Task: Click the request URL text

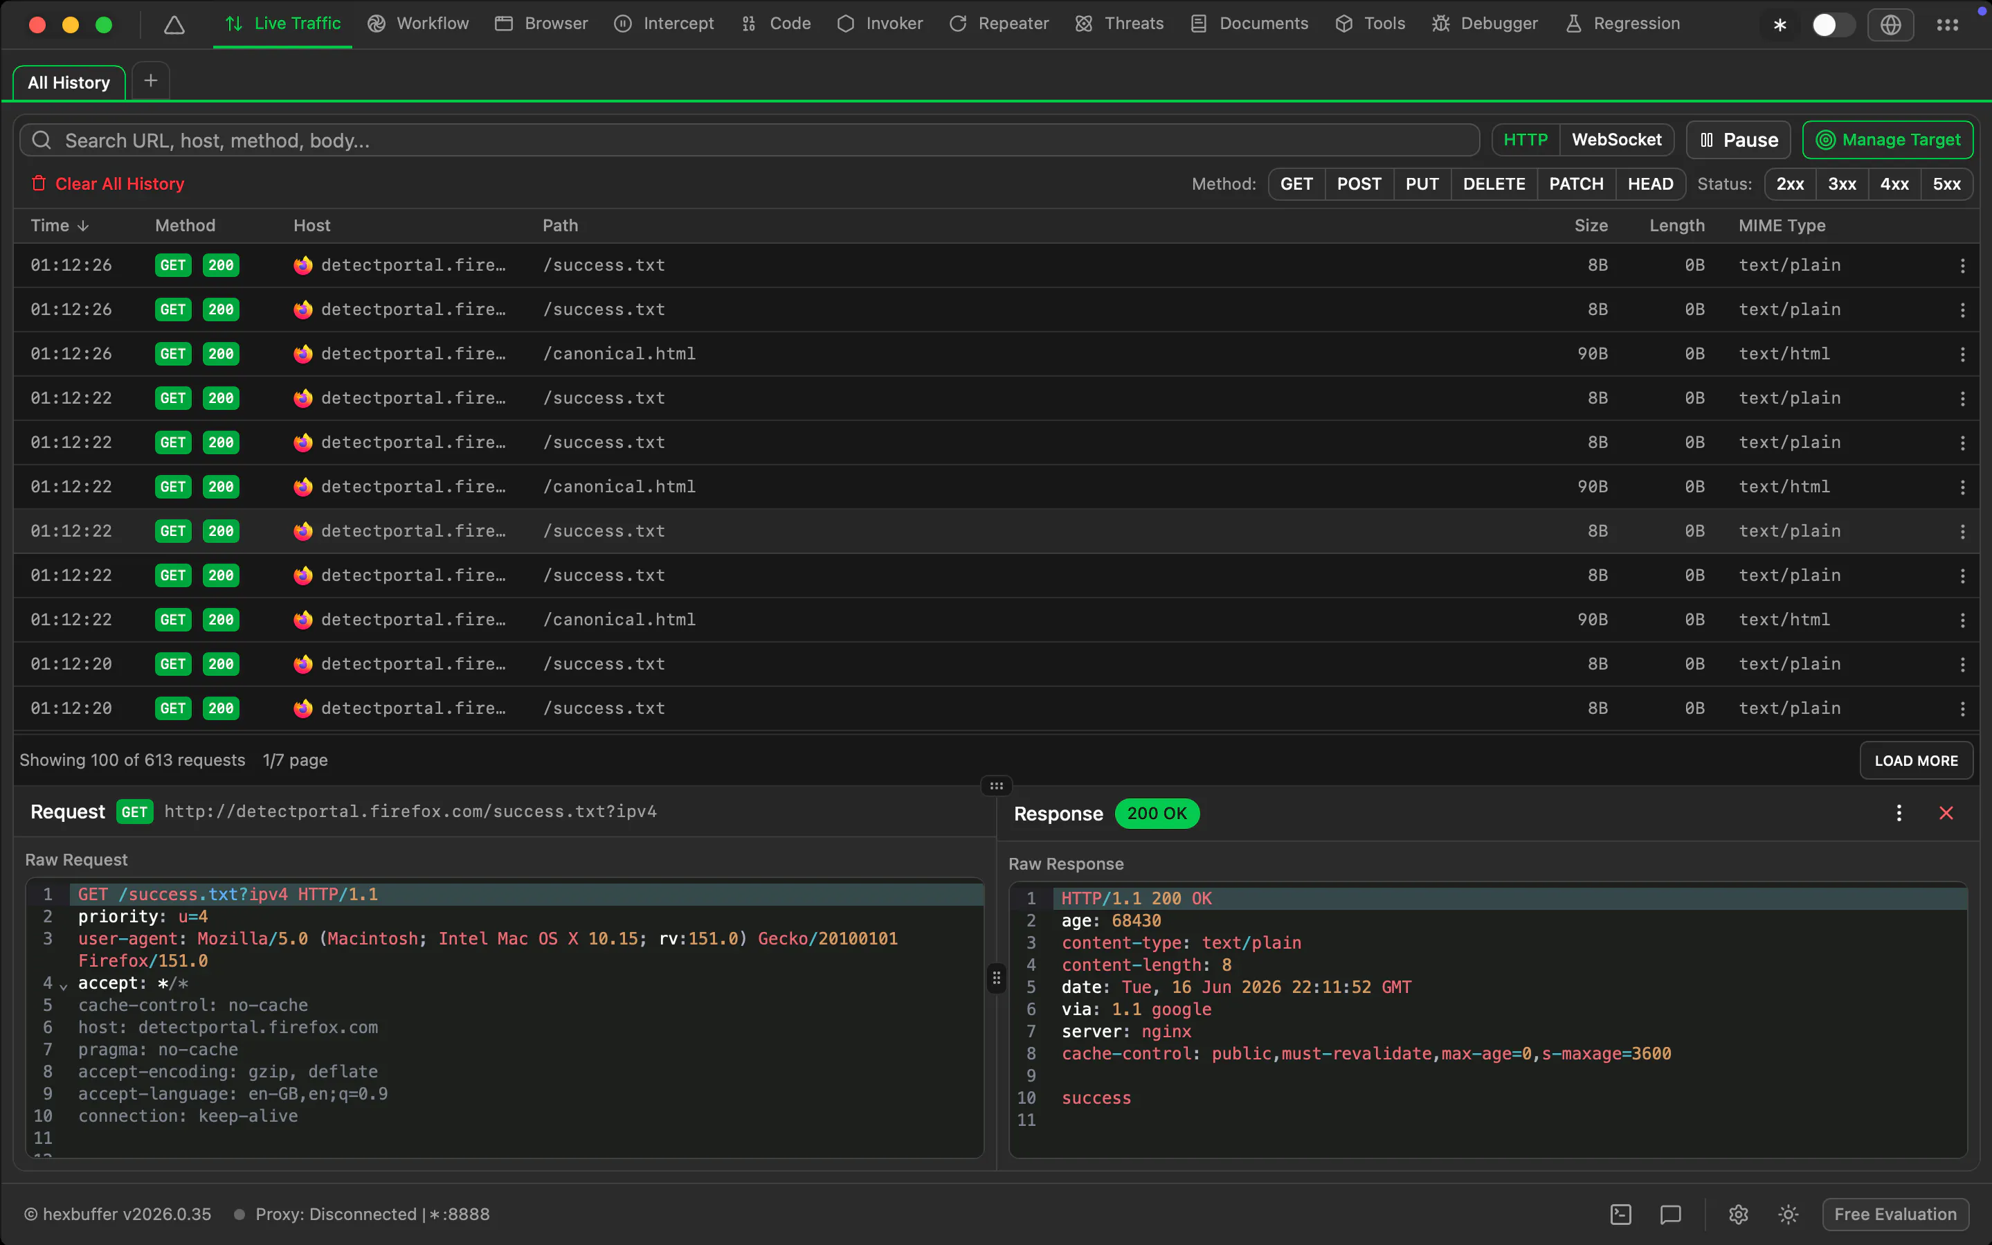Action: 410,812
